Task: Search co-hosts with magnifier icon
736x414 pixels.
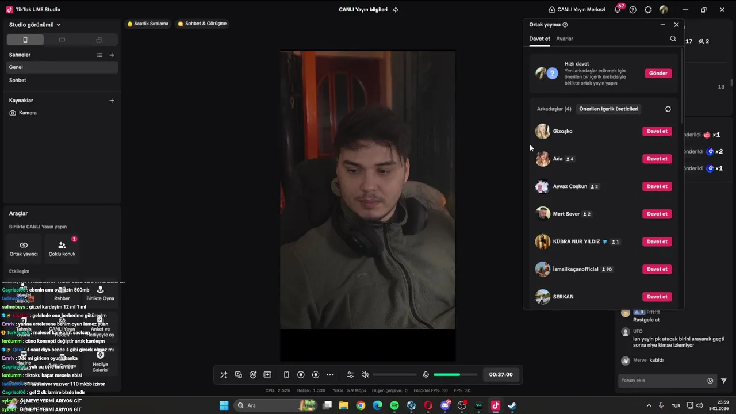Action: pyautogui.click(x=673, y=39)
